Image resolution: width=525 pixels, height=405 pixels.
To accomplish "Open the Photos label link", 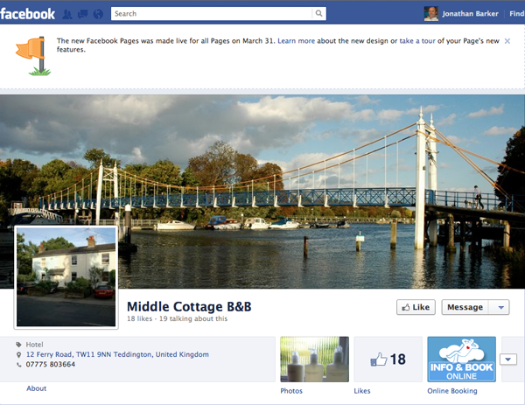I will [291, 391].
